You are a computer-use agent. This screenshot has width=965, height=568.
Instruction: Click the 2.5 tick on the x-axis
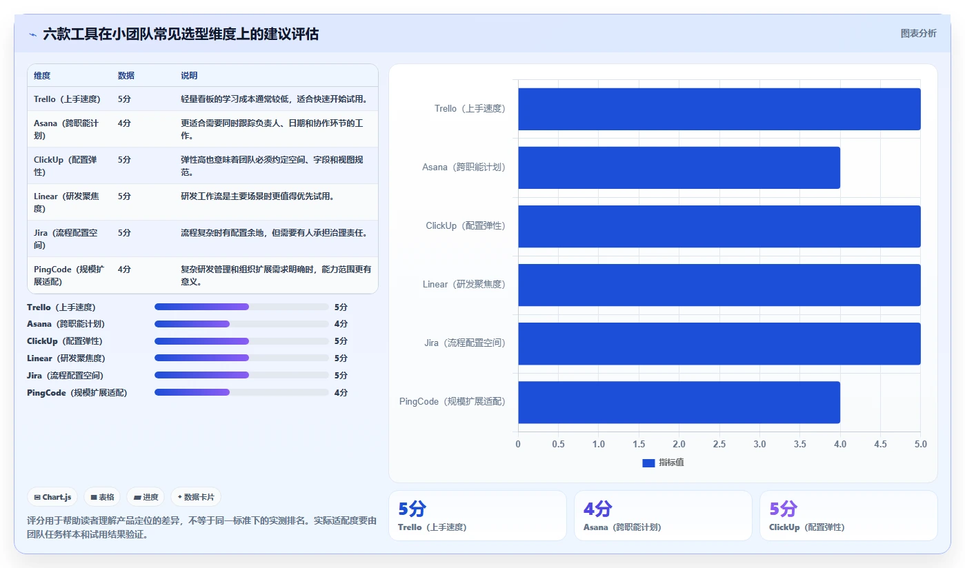[719, 445]
